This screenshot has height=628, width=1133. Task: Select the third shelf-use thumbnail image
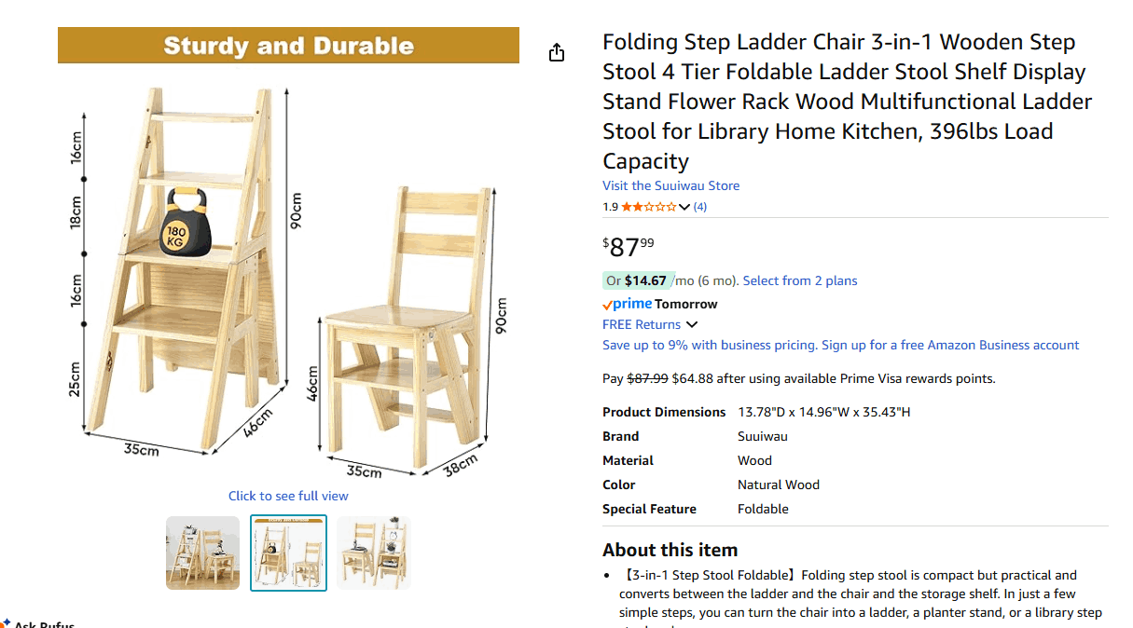374,553
